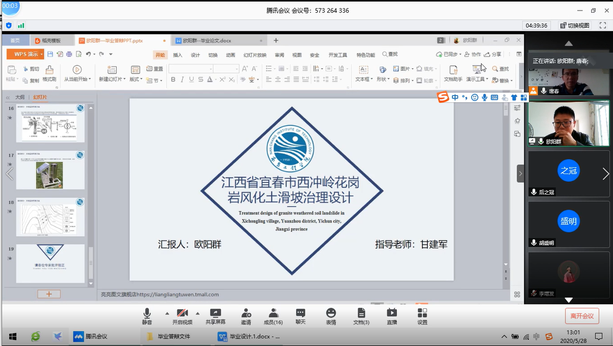Open the 表情 emoji reactions
This screenshot has width=613, height=346.
[331, 316]
